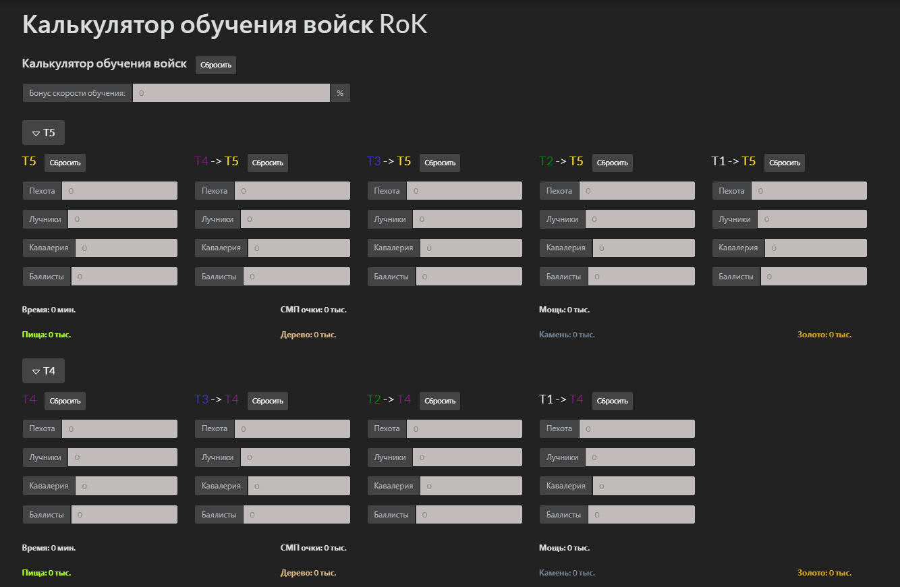The height and width of the screenshot is (587, 900).
Task: Focus Баллисты field in T3 -> T5 column
Action: click(469, 277)
